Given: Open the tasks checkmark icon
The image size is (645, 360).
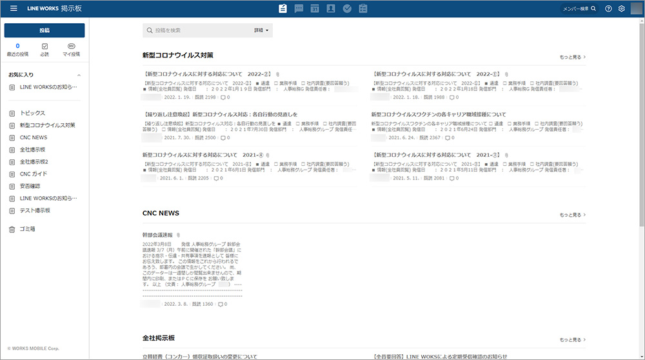Looking at the screenshot, I should coord(347,8).
